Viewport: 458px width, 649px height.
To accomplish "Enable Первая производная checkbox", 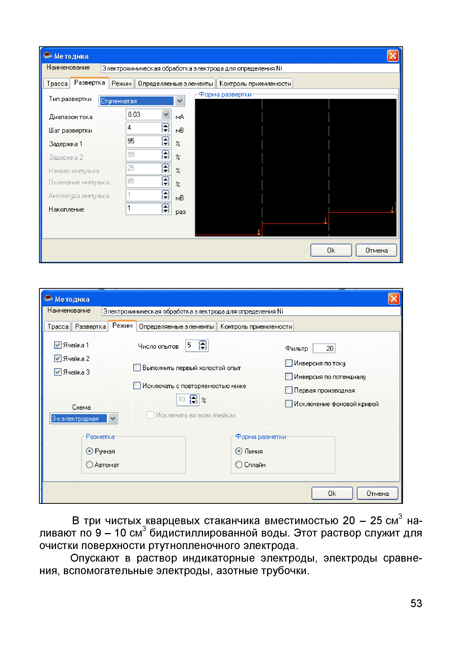I will point(289,390).
